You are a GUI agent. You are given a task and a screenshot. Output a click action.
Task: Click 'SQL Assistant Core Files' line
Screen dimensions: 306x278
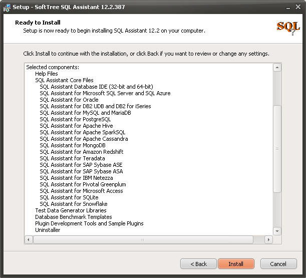pyautogui.click(x=64, y=80)
